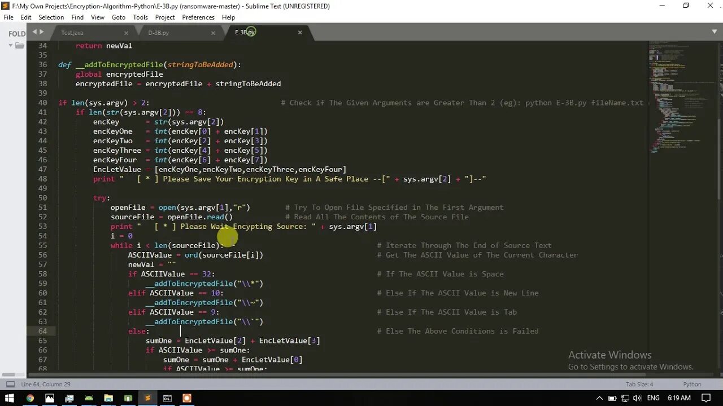Close the Test.java tab
This screenshot has width=723, height=406.
pyautogui.click(x=126, y=33)
